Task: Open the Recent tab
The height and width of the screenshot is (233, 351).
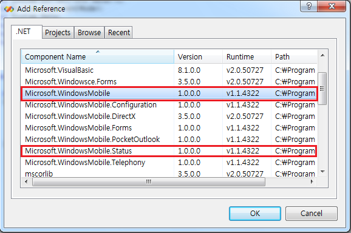Action: [x=119, y=33]
